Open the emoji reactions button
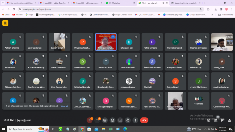This screenshot has height=132, width=235. (112, 120)
